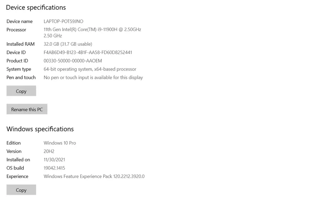Click device name value LAPTOP-POT59JNO
This screenshot has height=197, width=319.
(x=63, y=21)
